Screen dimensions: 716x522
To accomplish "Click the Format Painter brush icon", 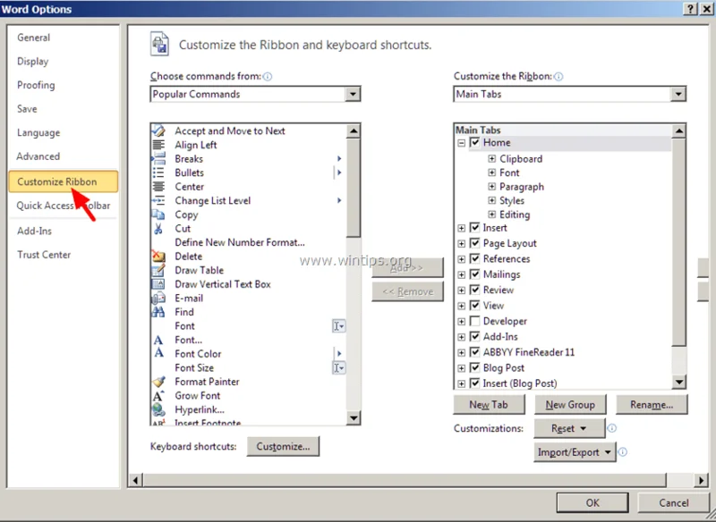I will [158, 382].
